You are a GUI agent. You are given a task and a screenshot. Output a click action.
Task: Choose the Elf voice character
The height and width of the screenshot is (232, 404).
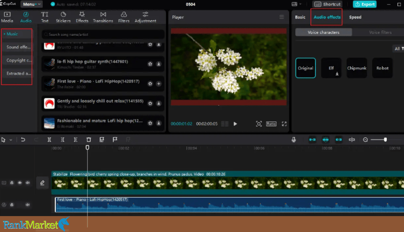tap(331, 68)
